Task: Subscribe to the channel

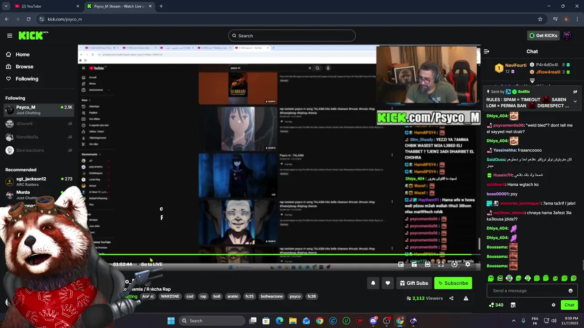Action: point(453,283)
